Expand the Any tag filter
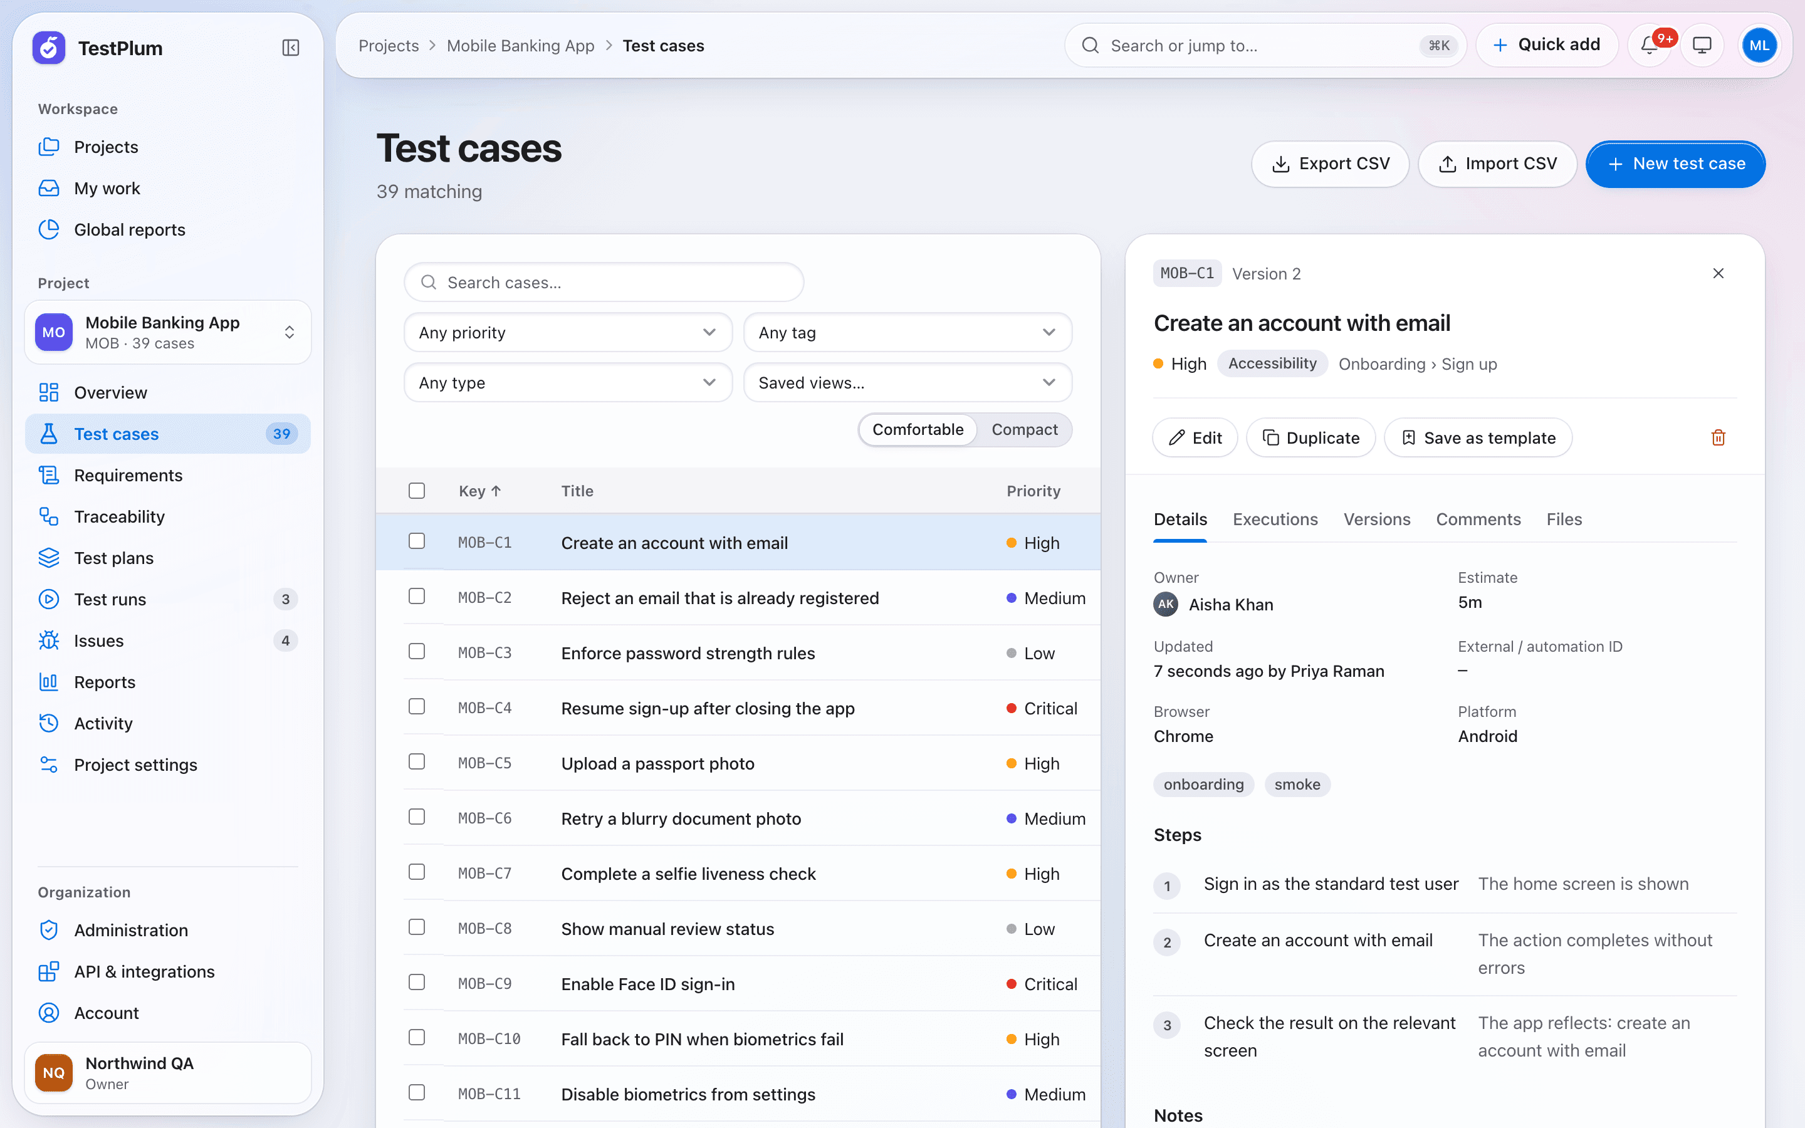This screenshot has height=1128, width=1805. click(907, 333)
